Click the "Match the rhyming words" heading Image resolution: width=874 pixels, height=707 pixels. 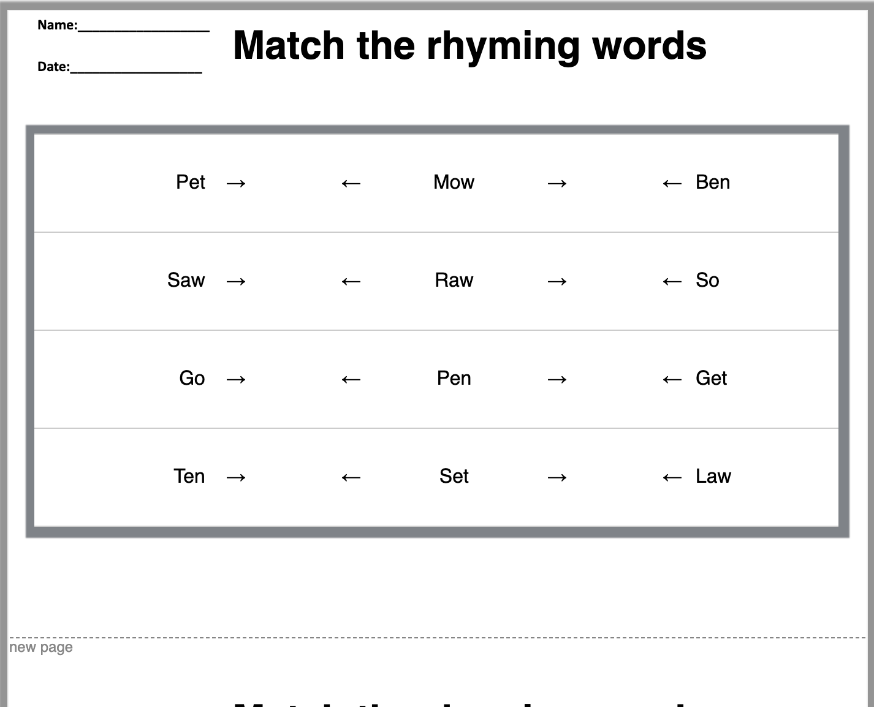point(469,45)
